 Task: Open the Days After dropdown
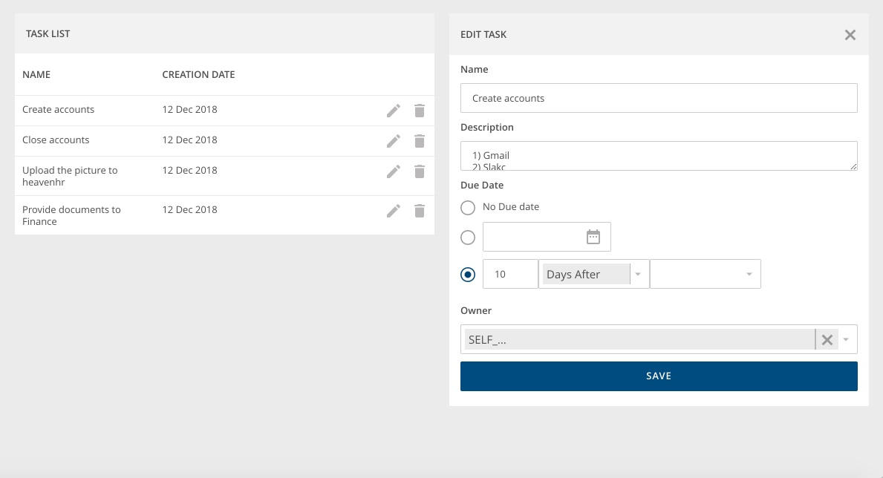pyautogui.click(x=637, y=274)
